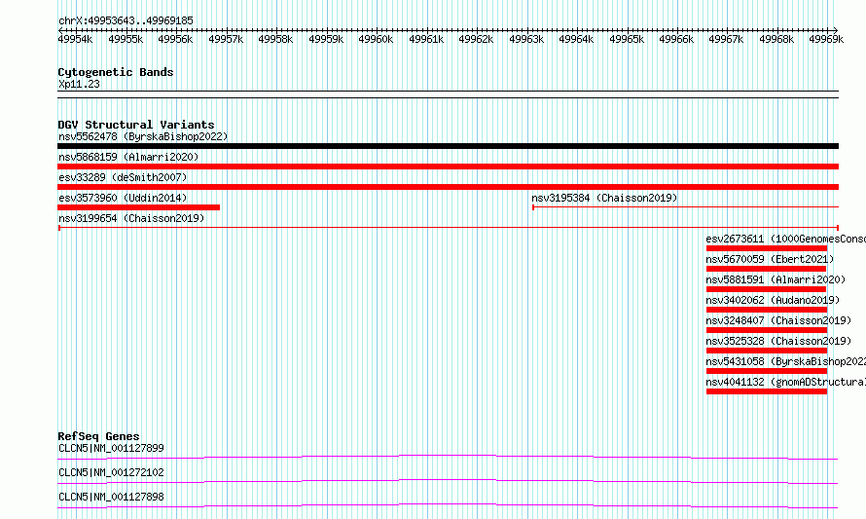Click the nsv5562478 (ByrskaBishop2022) label
Viewport: 866px width, 519px height.
point(143,136)
